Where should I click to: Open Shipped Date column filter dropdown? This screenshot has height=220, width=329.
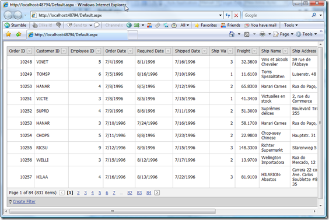pos(205,51)
